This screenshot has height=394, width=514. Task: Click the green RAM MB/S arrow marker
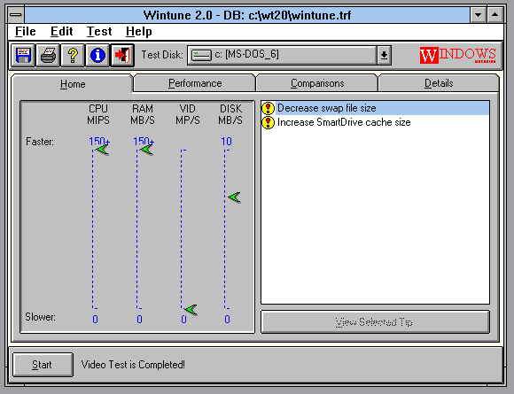pyautogui.click(x=146, y=150)
